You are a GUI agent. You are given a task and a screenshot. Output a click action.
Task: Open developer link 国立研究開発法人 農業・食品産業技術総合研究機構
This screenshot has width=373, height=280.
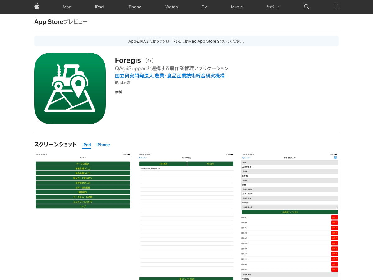(x=170, y=76)
